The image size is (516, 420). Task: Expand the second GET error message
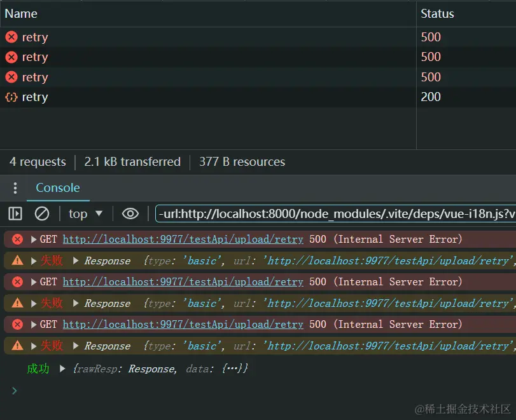(33, 282)
